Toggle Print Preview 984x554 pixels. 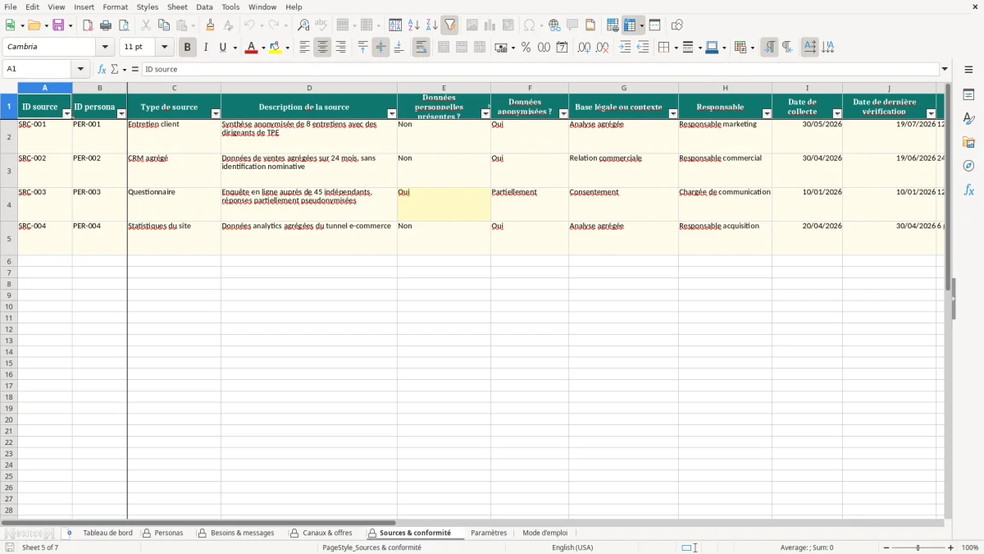[124, 25]
